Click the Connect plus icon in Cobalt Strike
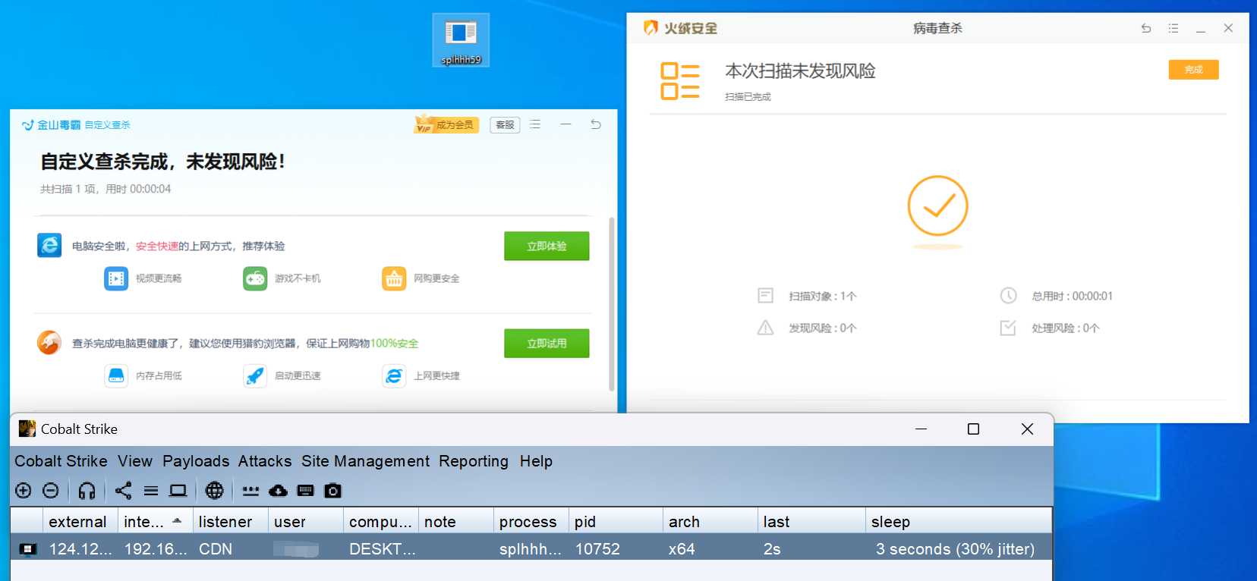The image size is (1257, 581). 24,491
